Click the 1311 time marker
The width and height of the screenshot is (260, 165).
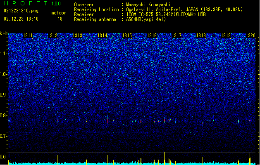point(28,35)
